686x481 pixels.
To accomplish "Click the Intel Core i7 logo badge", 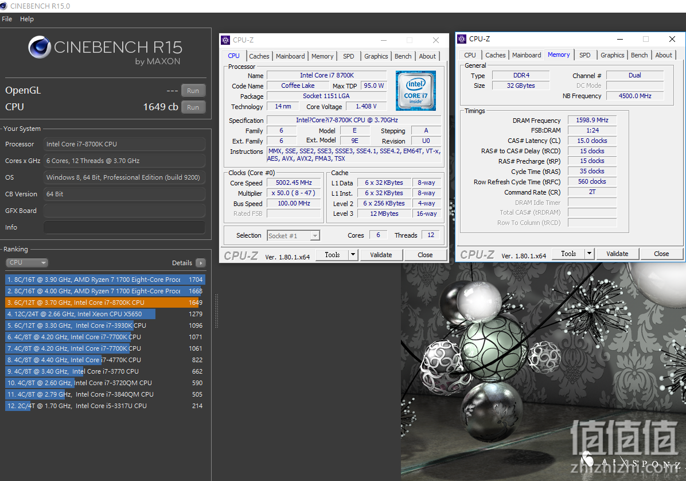I will (416, 91).
